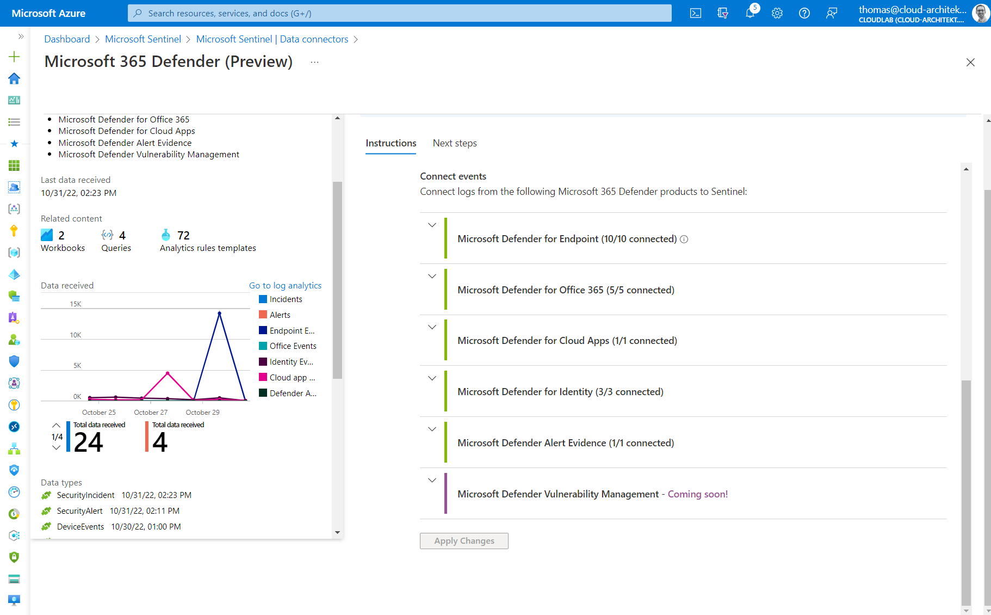Screen dimensions: 991x615
Task: Open the 72 Analytics rules templates
Action: [208, 241]
